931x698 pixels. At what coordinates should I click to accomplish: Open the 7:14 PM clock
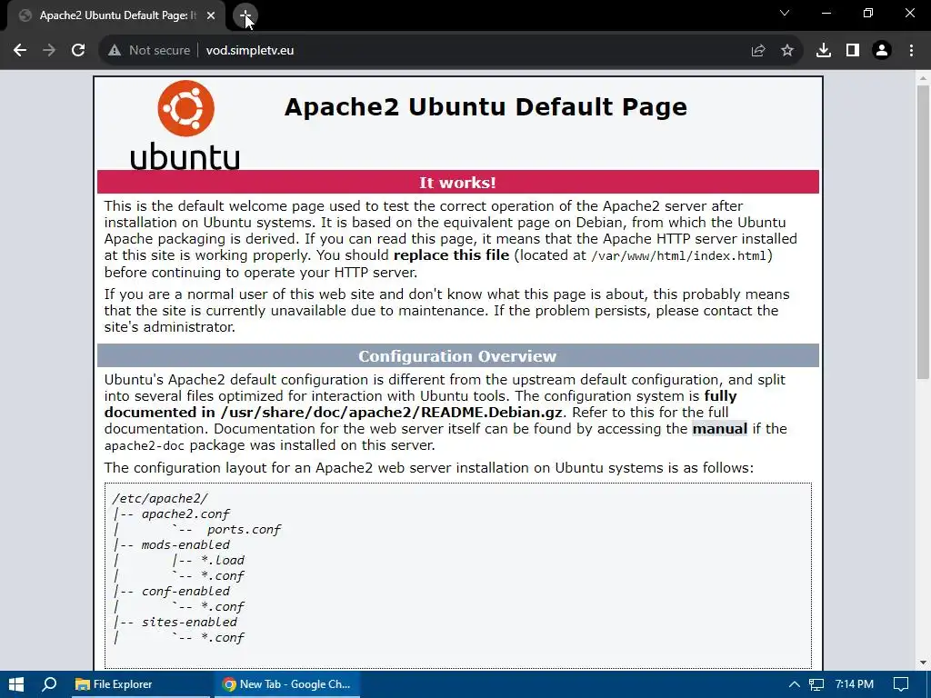pyautogui.click(x=855, y=684)
